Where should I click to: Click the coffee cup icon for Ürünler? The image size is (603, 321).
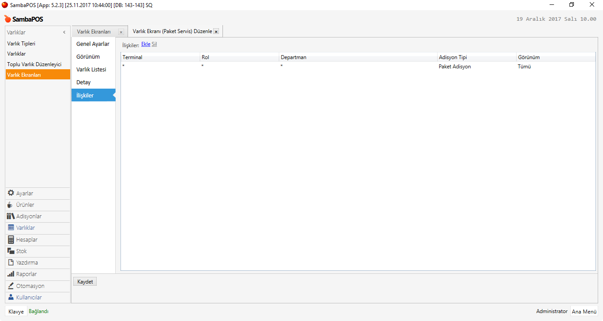11,205
